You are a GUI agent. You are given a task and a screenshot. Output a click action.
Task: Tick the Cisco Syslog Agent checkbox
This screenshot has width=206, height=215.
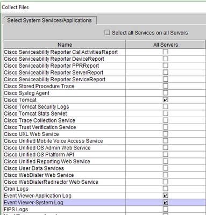166,93
